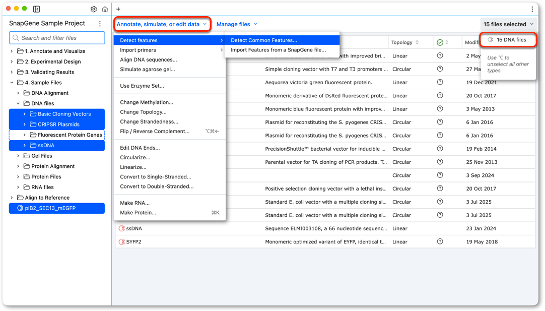
Task: Click info icon for 19 Feb 2014 row
Action: point(440,149)
